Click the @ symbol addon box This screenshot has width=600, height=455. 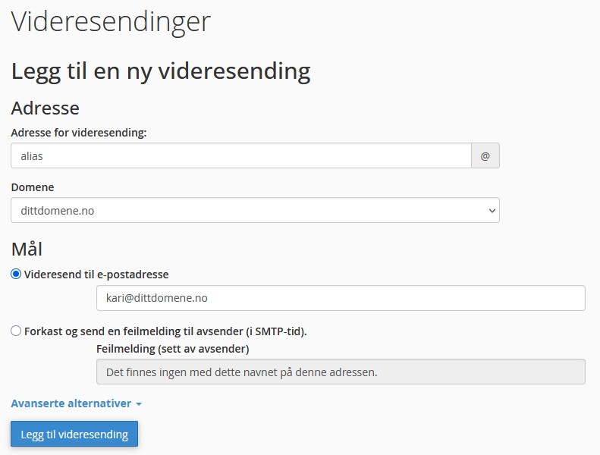coord(485,155)
